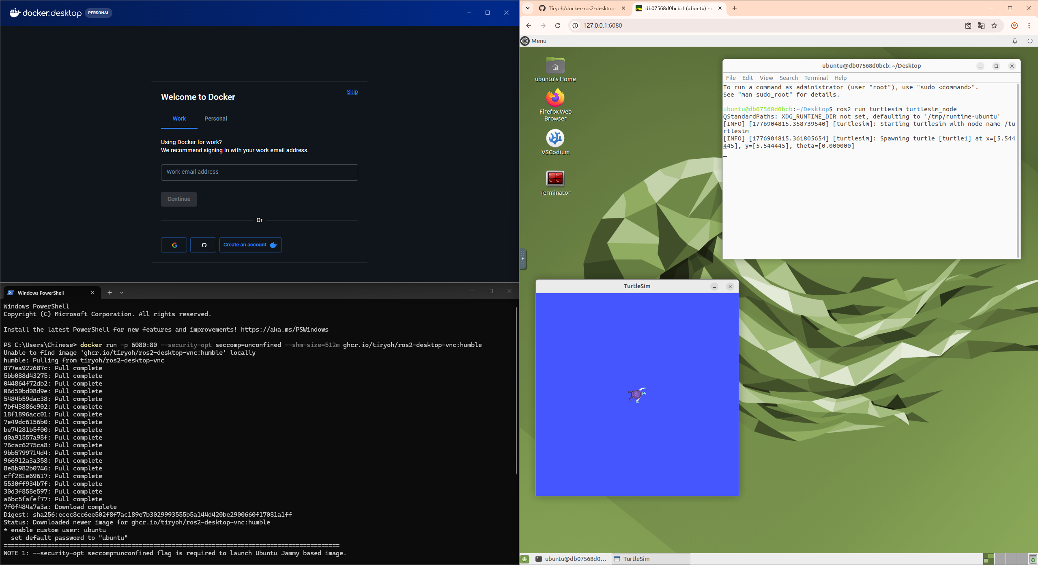The width and height of the screenshot is (1038, 565).
Task: Expand the noVNC control bar handle
Action: tap(522, 259)
